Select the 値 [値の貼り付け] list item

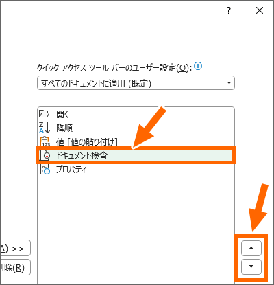tap(136, 141)
